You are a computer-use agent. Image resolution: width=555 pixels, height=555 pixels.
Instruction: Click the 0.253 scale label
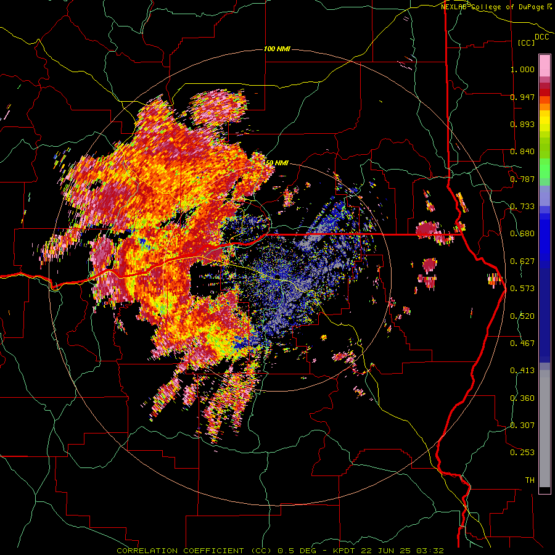pyautogui.click(x=522, y=453)
